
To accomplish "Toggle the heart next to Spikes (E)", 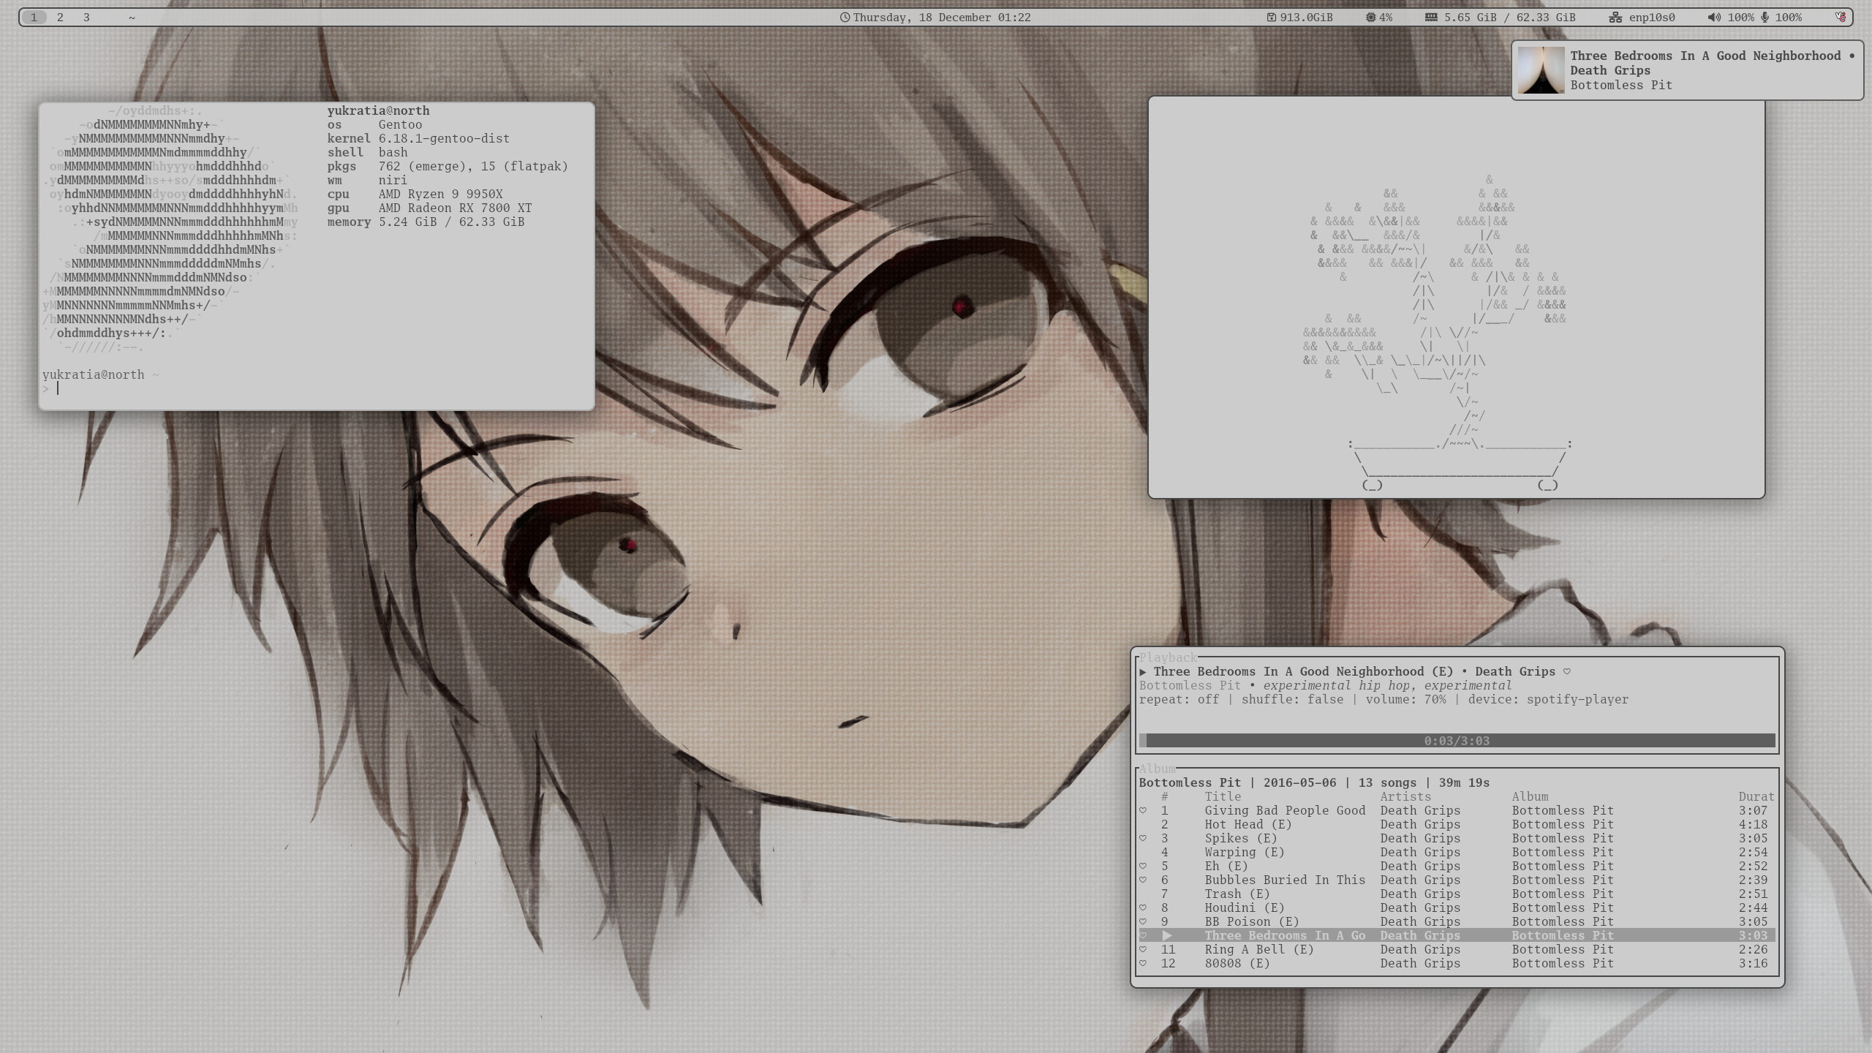I will [1143, 838].
